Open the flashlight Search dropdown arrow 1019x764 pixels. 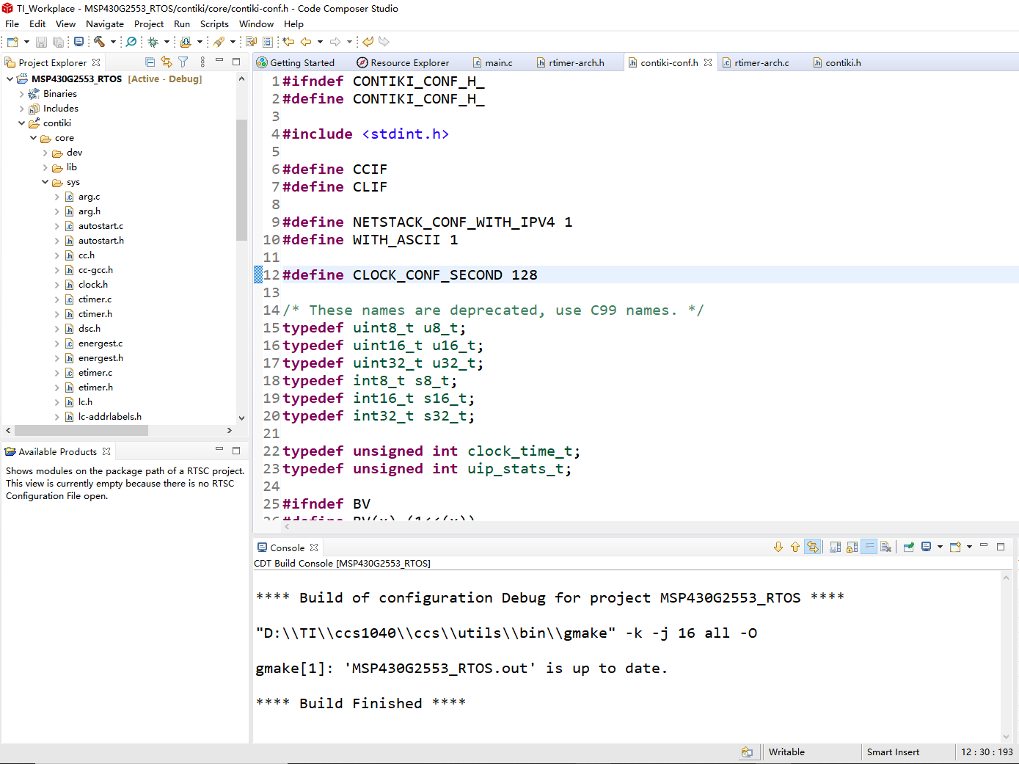(233, 42)
